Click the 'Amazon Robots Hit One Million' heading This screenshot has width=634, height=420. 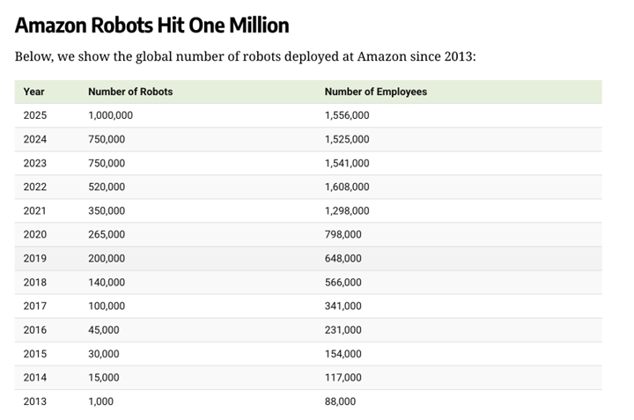[151, 25]
